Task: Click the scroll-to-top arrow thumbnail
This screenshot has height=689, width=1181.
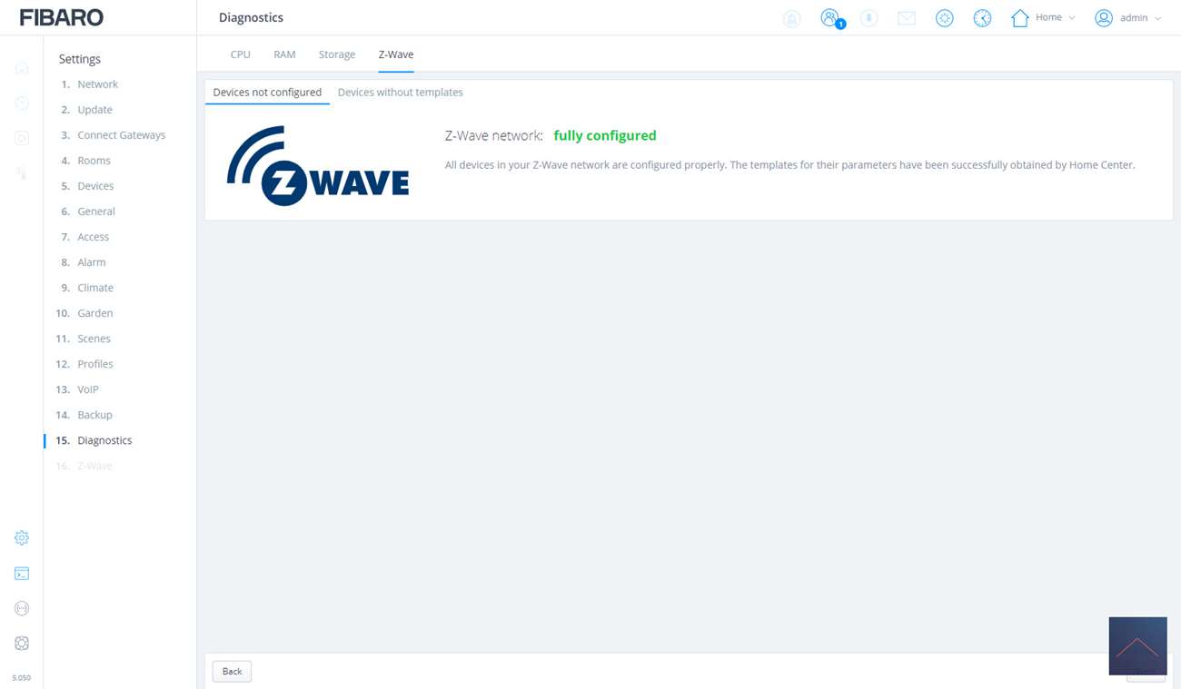Action: (x=1137, y=645)
